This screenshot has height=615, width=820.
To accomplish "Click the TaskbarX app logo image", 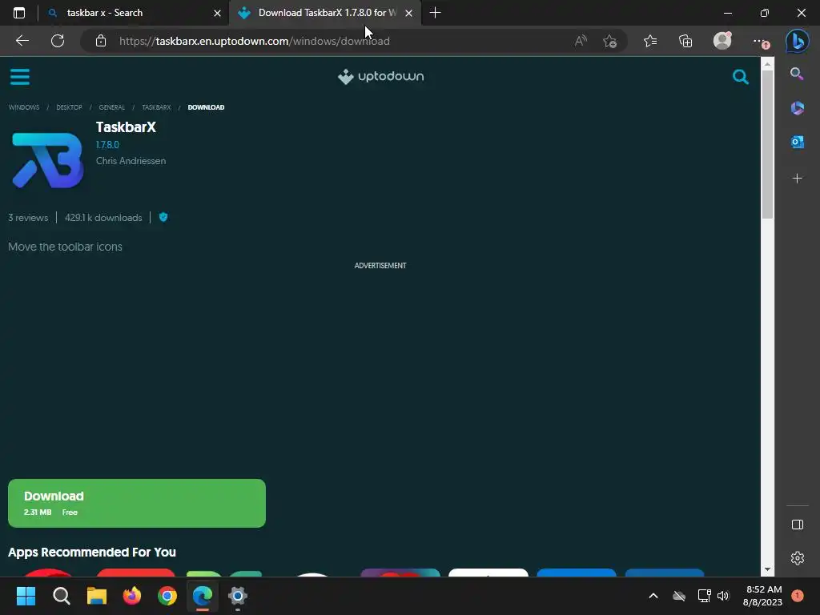I will coord(47,160).
